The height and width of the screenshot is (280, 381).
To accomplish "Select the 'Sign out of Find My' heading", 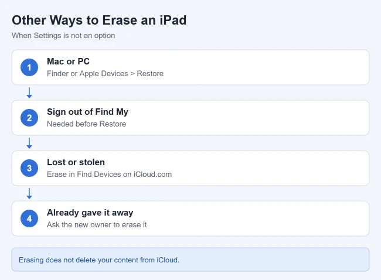I will (87, 112).
